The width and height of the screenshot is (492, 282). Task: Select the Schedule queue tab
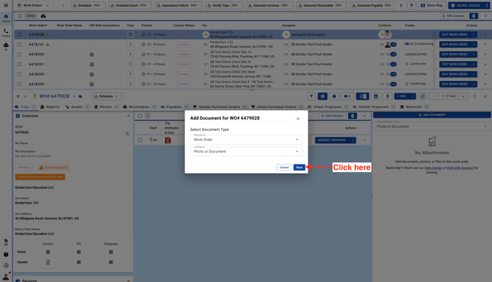[x=88, y=5]
